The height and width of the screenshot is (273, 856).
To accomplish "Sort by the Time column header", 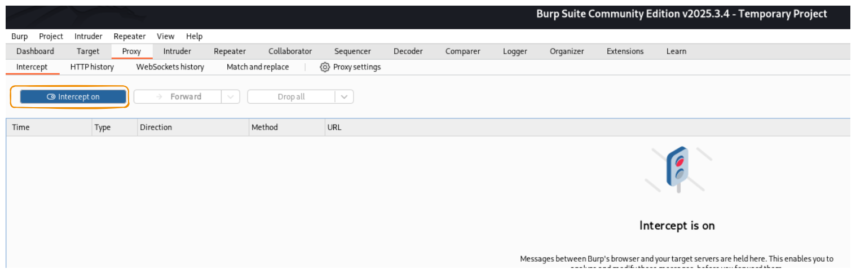I will [x=49, y=127].
